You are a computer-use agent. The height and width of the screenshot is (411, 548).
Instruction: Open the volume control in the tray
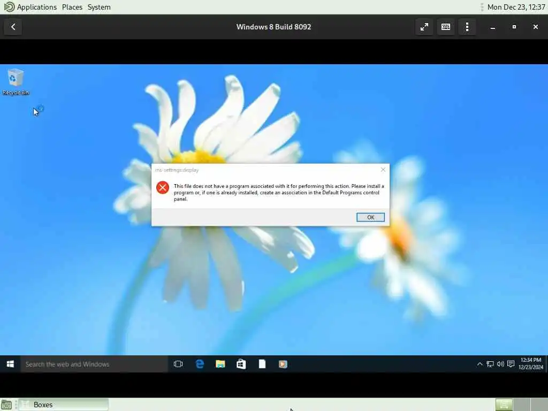500,364
